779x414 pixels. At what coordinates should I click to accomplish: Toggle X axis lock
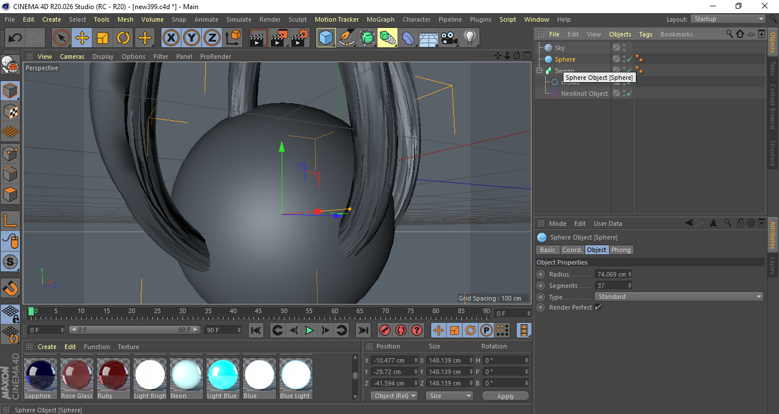pos(171,38)
